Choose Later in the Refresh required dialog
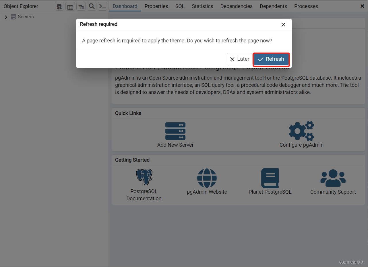 [239, 59]
